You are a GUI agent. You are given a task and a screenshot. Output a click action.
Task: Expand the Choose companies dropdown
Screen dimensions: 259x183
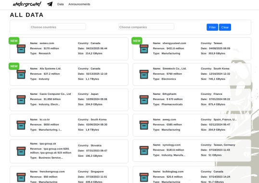point(146,27)
